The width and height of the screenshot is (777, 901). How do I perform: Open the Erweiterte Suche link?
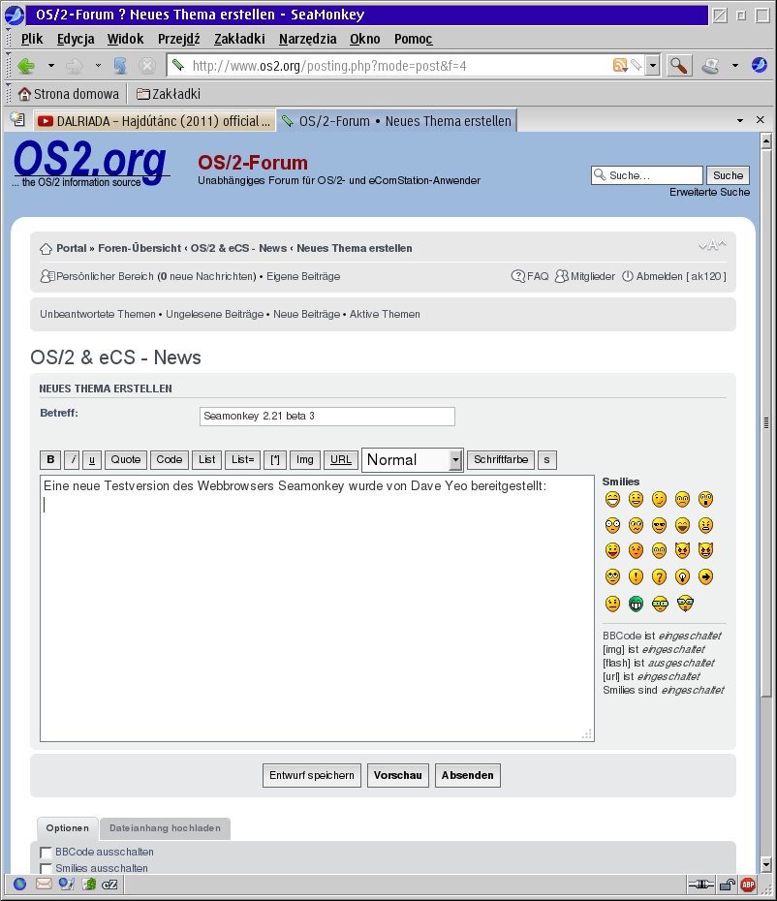click(709, 192)
